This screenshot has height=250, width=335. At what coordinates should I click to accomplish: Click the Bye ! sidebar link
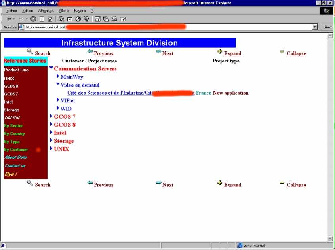click(11, 174)
